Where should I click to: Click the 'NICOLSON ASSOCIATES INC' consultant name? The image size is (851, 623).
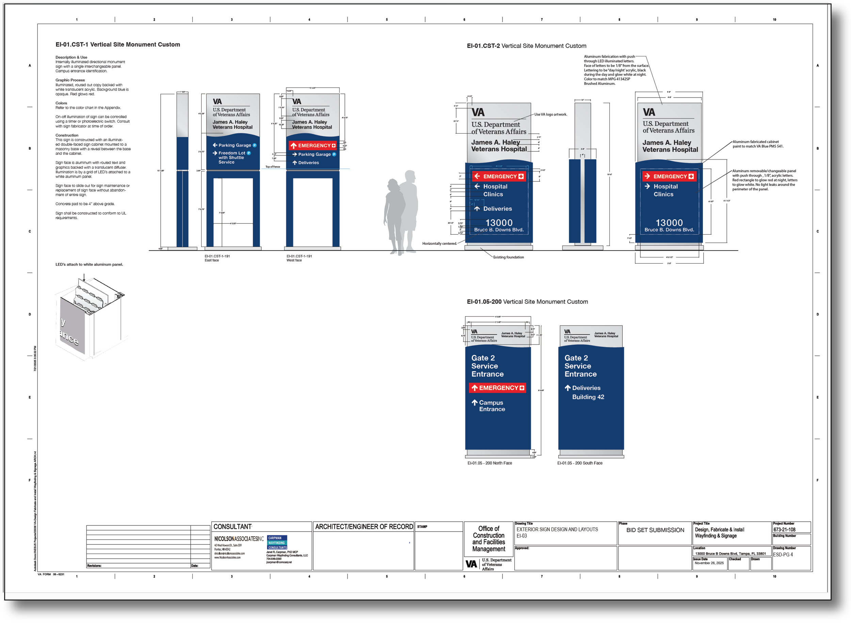[239, 539]
